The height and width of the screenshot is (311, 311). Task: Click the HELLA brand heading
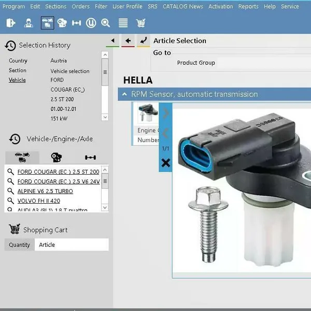tap(138, 80)
